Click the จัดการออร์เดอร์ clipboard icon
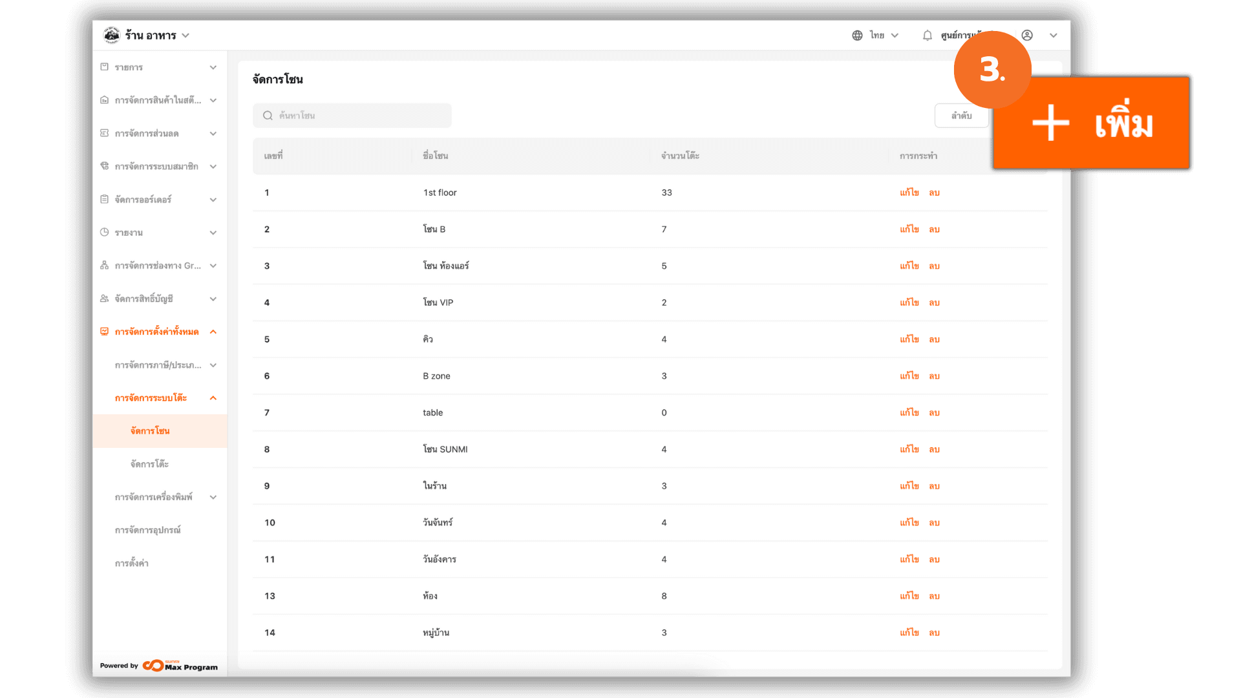This screenshot has height=698, width=1241. (105, 199)
